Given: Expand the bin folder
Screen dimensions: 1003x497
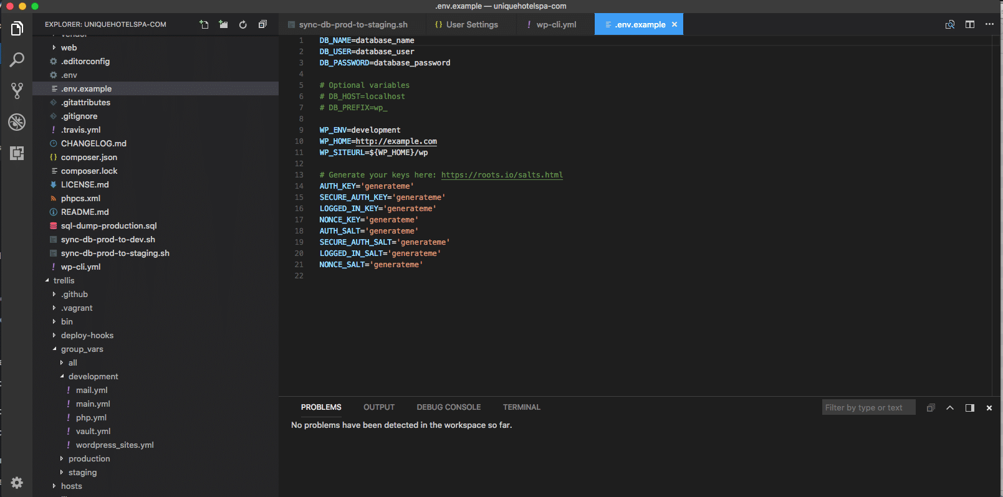Looking at the screenshot, I should point(156,321).
